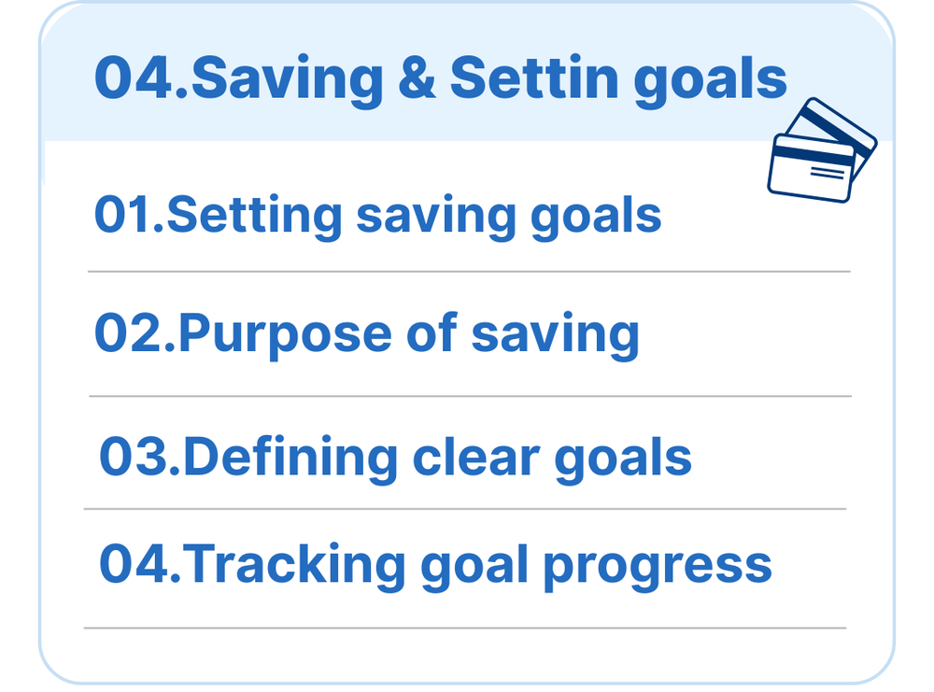The height and width of the screenshot is (692, 934).
Task: Click the "01." number before Setting saving goals
Action: [129, 216]
